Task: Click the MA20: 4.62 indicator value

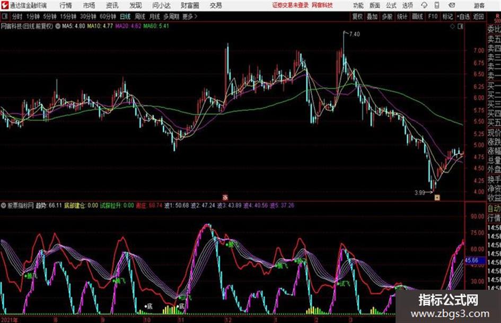Action: tap(128, 26)
